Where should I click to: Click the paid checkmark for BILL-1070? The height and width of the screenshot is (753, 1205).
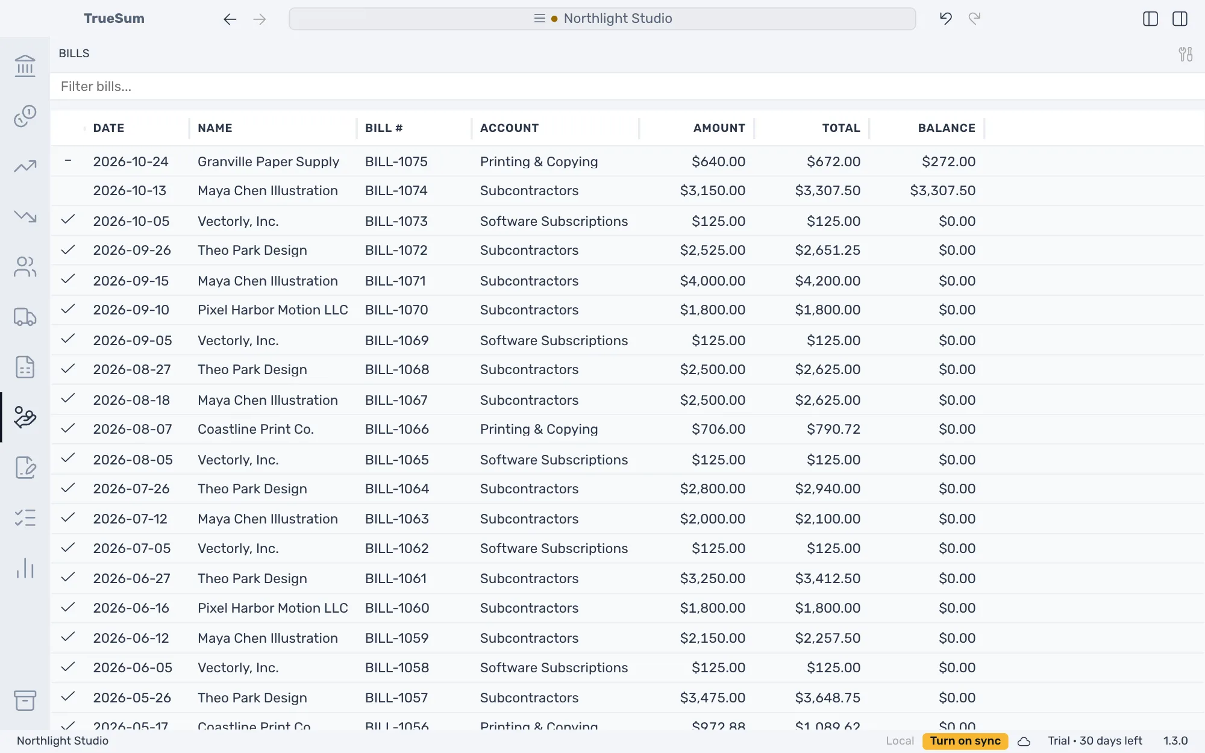coord(68,308)
